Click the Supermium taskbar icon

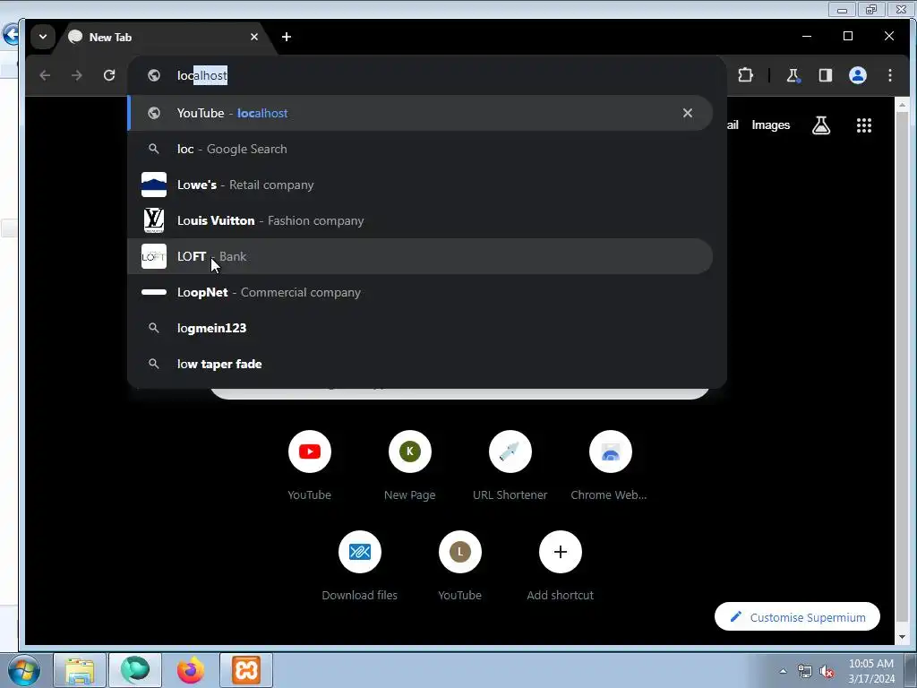click(x=135, y=670)
